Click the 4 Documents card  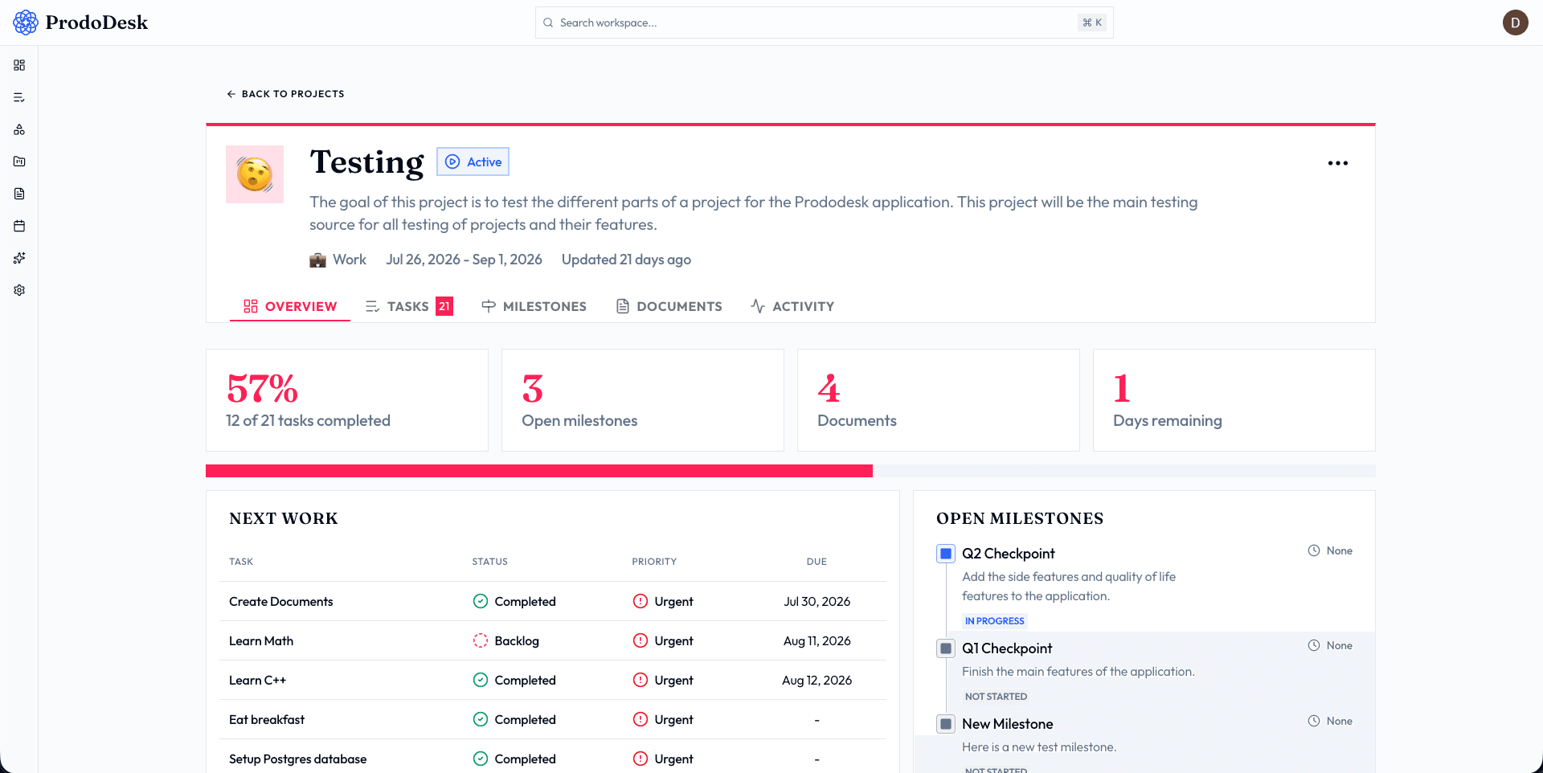point(939,400)
